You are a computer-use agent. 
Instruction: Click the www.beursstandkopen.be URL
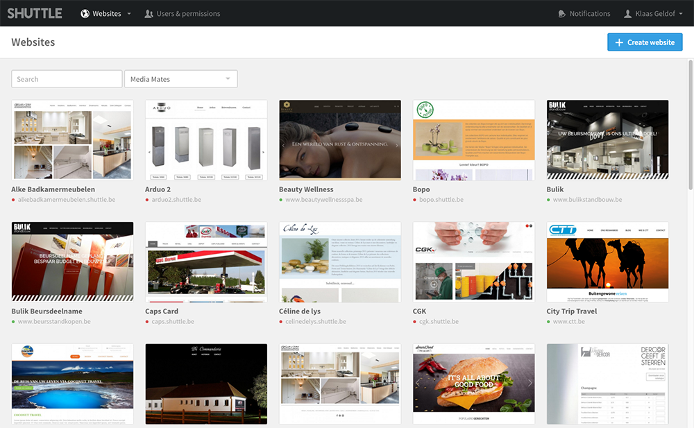[54, 322]
